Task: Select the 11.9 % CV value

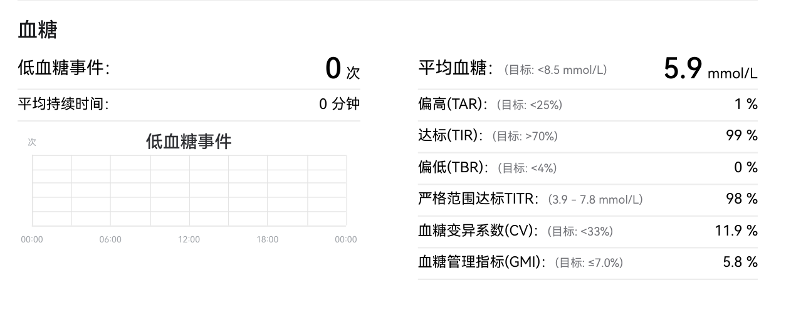Action: (x=736, y=231)
